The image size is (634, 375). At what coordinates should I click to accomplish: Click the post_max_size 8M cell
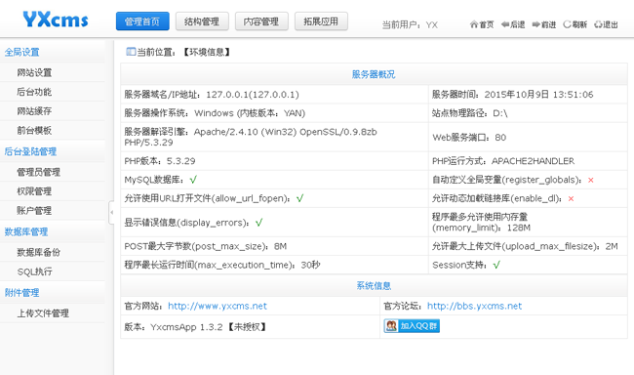click(x=274, y=246)
